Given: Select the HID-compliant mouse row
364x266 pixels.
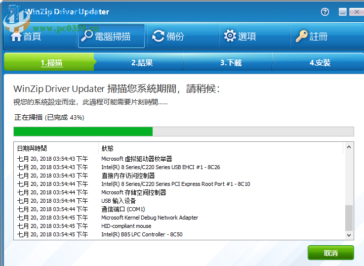Looking at the screenshot, I should pos(179,226).
